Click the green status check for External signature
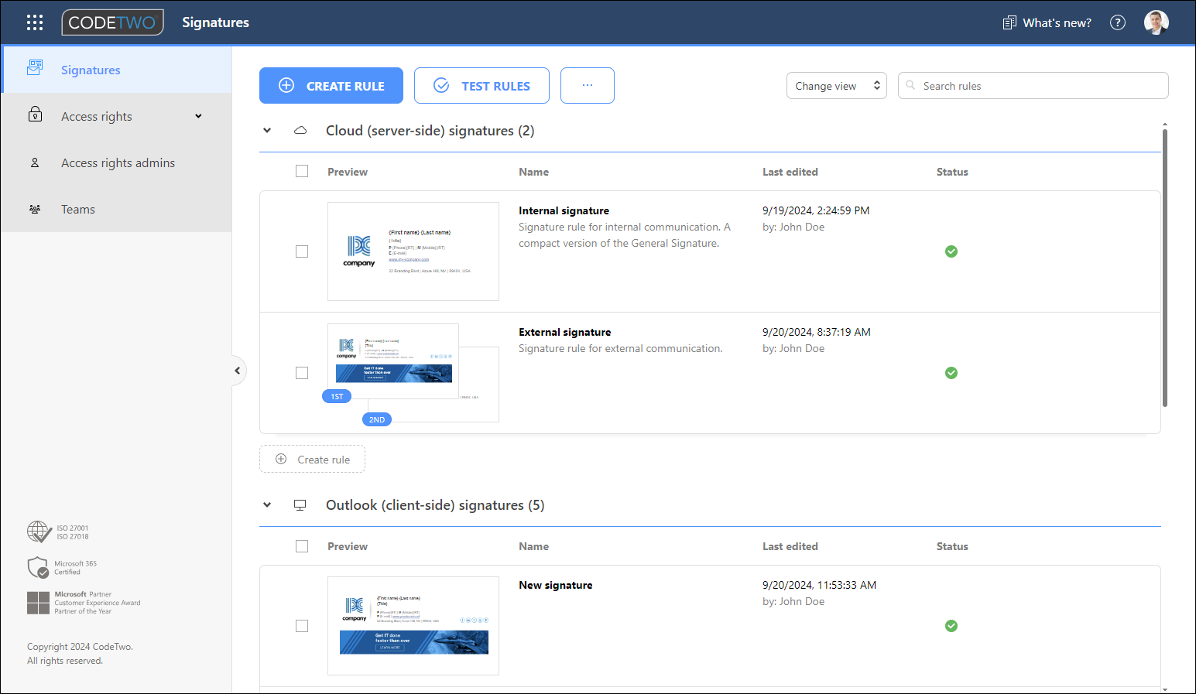Image resolution: width=1196 pixels, height=694 pixels. pos(951,373)
